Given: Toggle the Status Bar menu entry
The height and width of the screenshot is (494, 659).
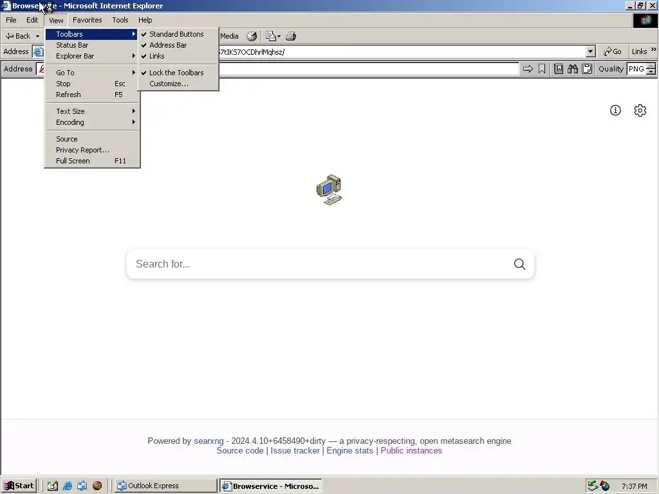Looking at the screenshot, I should click(x=92, y=45).
